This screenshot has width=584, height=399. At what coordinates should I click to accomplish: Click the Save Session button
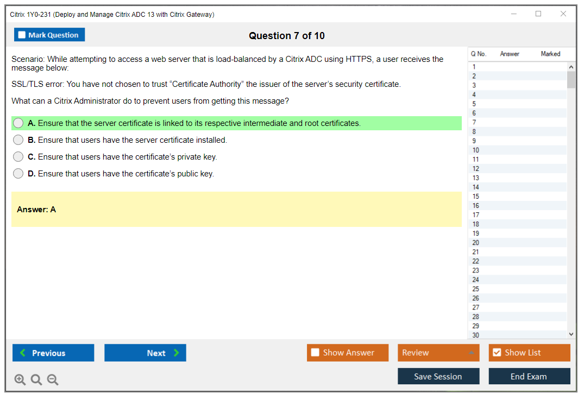pyautogui.click(x=438, y=376)
